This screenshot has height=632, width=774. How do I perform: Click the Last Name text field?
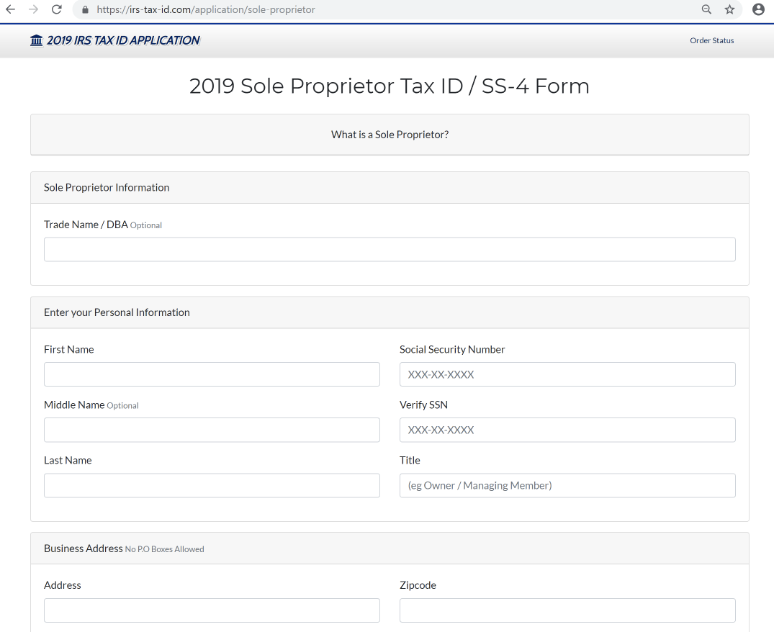[x=212, y=485]
